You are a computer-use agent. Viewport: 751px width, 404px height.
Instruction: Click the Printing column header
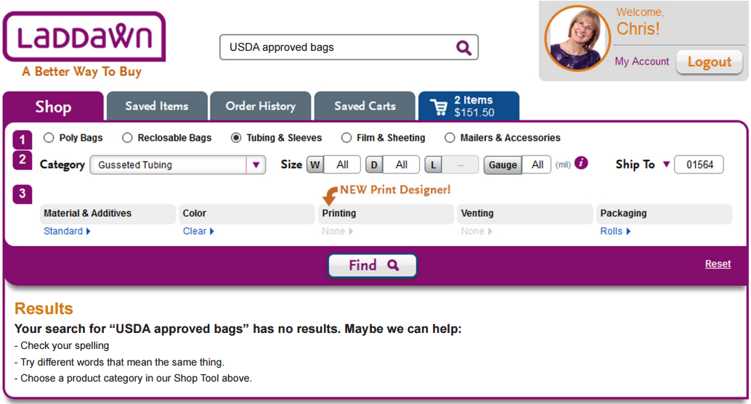[386, 214]
